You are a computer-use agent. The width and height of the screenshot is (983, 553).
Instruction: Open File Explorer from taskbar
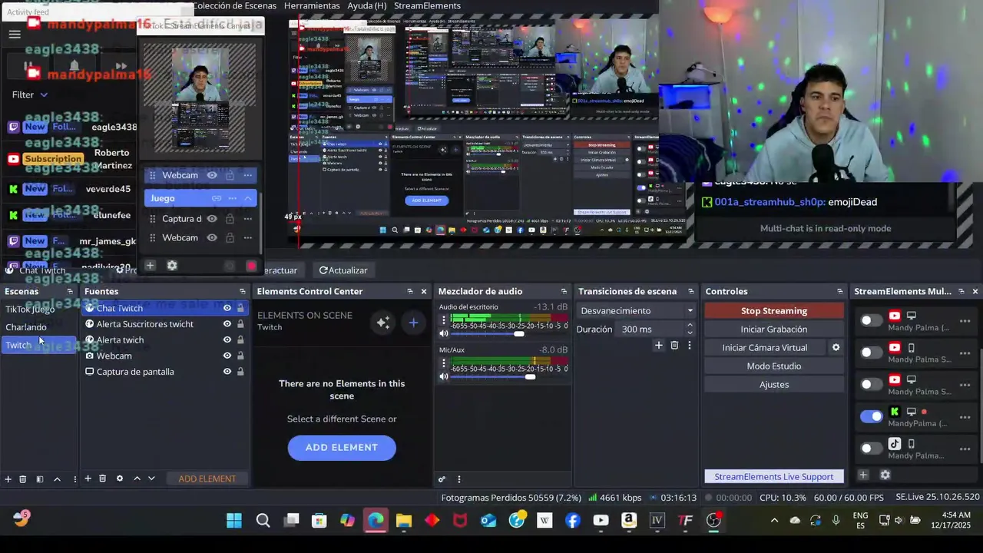pyautogui.click(x=404, y=521)
